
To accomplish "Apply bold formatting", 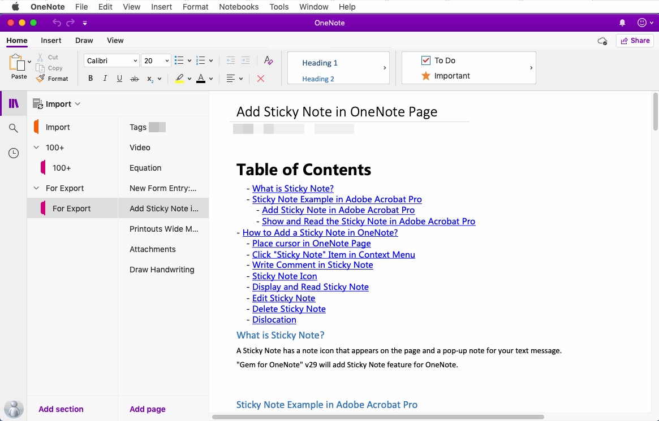I will [91, 79].
